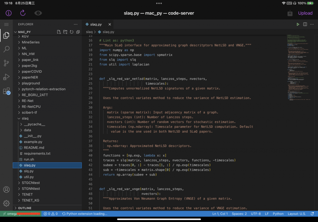Image resolution: width=318 pixels, height=222 pixels.
Task: Click the Refresh Explorer icon
Action: 71,32
